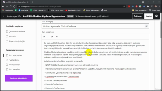Open the Chrome three-dot menu
This screenshot has height=91, width=162.
click(159, 6)
